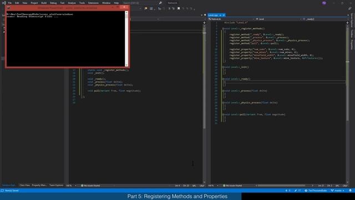This screenshot has height=200, width=355.
Task: Click the yellow folder toolbar icon
Action: tap(145, 9)
